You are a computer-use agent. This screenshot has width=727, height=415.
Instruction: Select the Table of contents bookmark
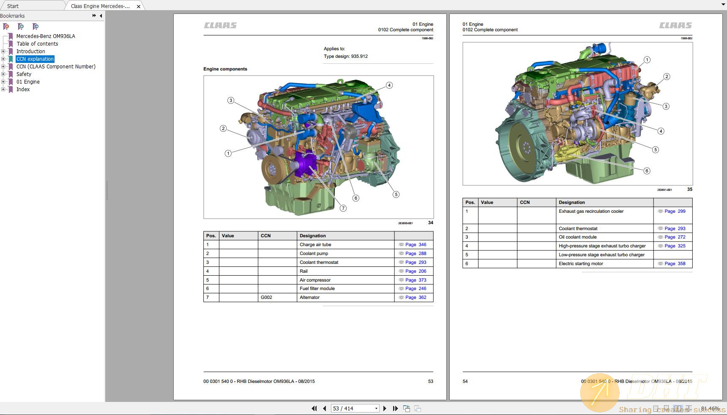37,43
